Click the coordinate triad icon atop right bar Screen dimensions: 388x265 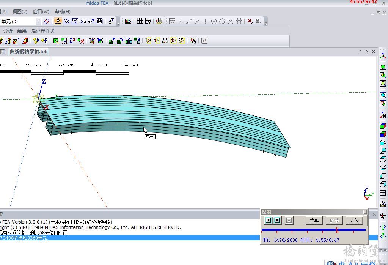pos(383,56)
